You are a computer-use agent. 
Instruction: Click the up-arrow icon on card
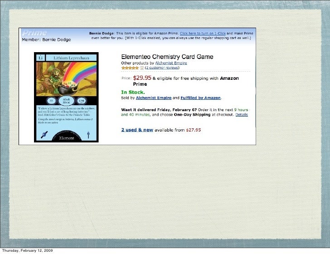tap(88, 135)
